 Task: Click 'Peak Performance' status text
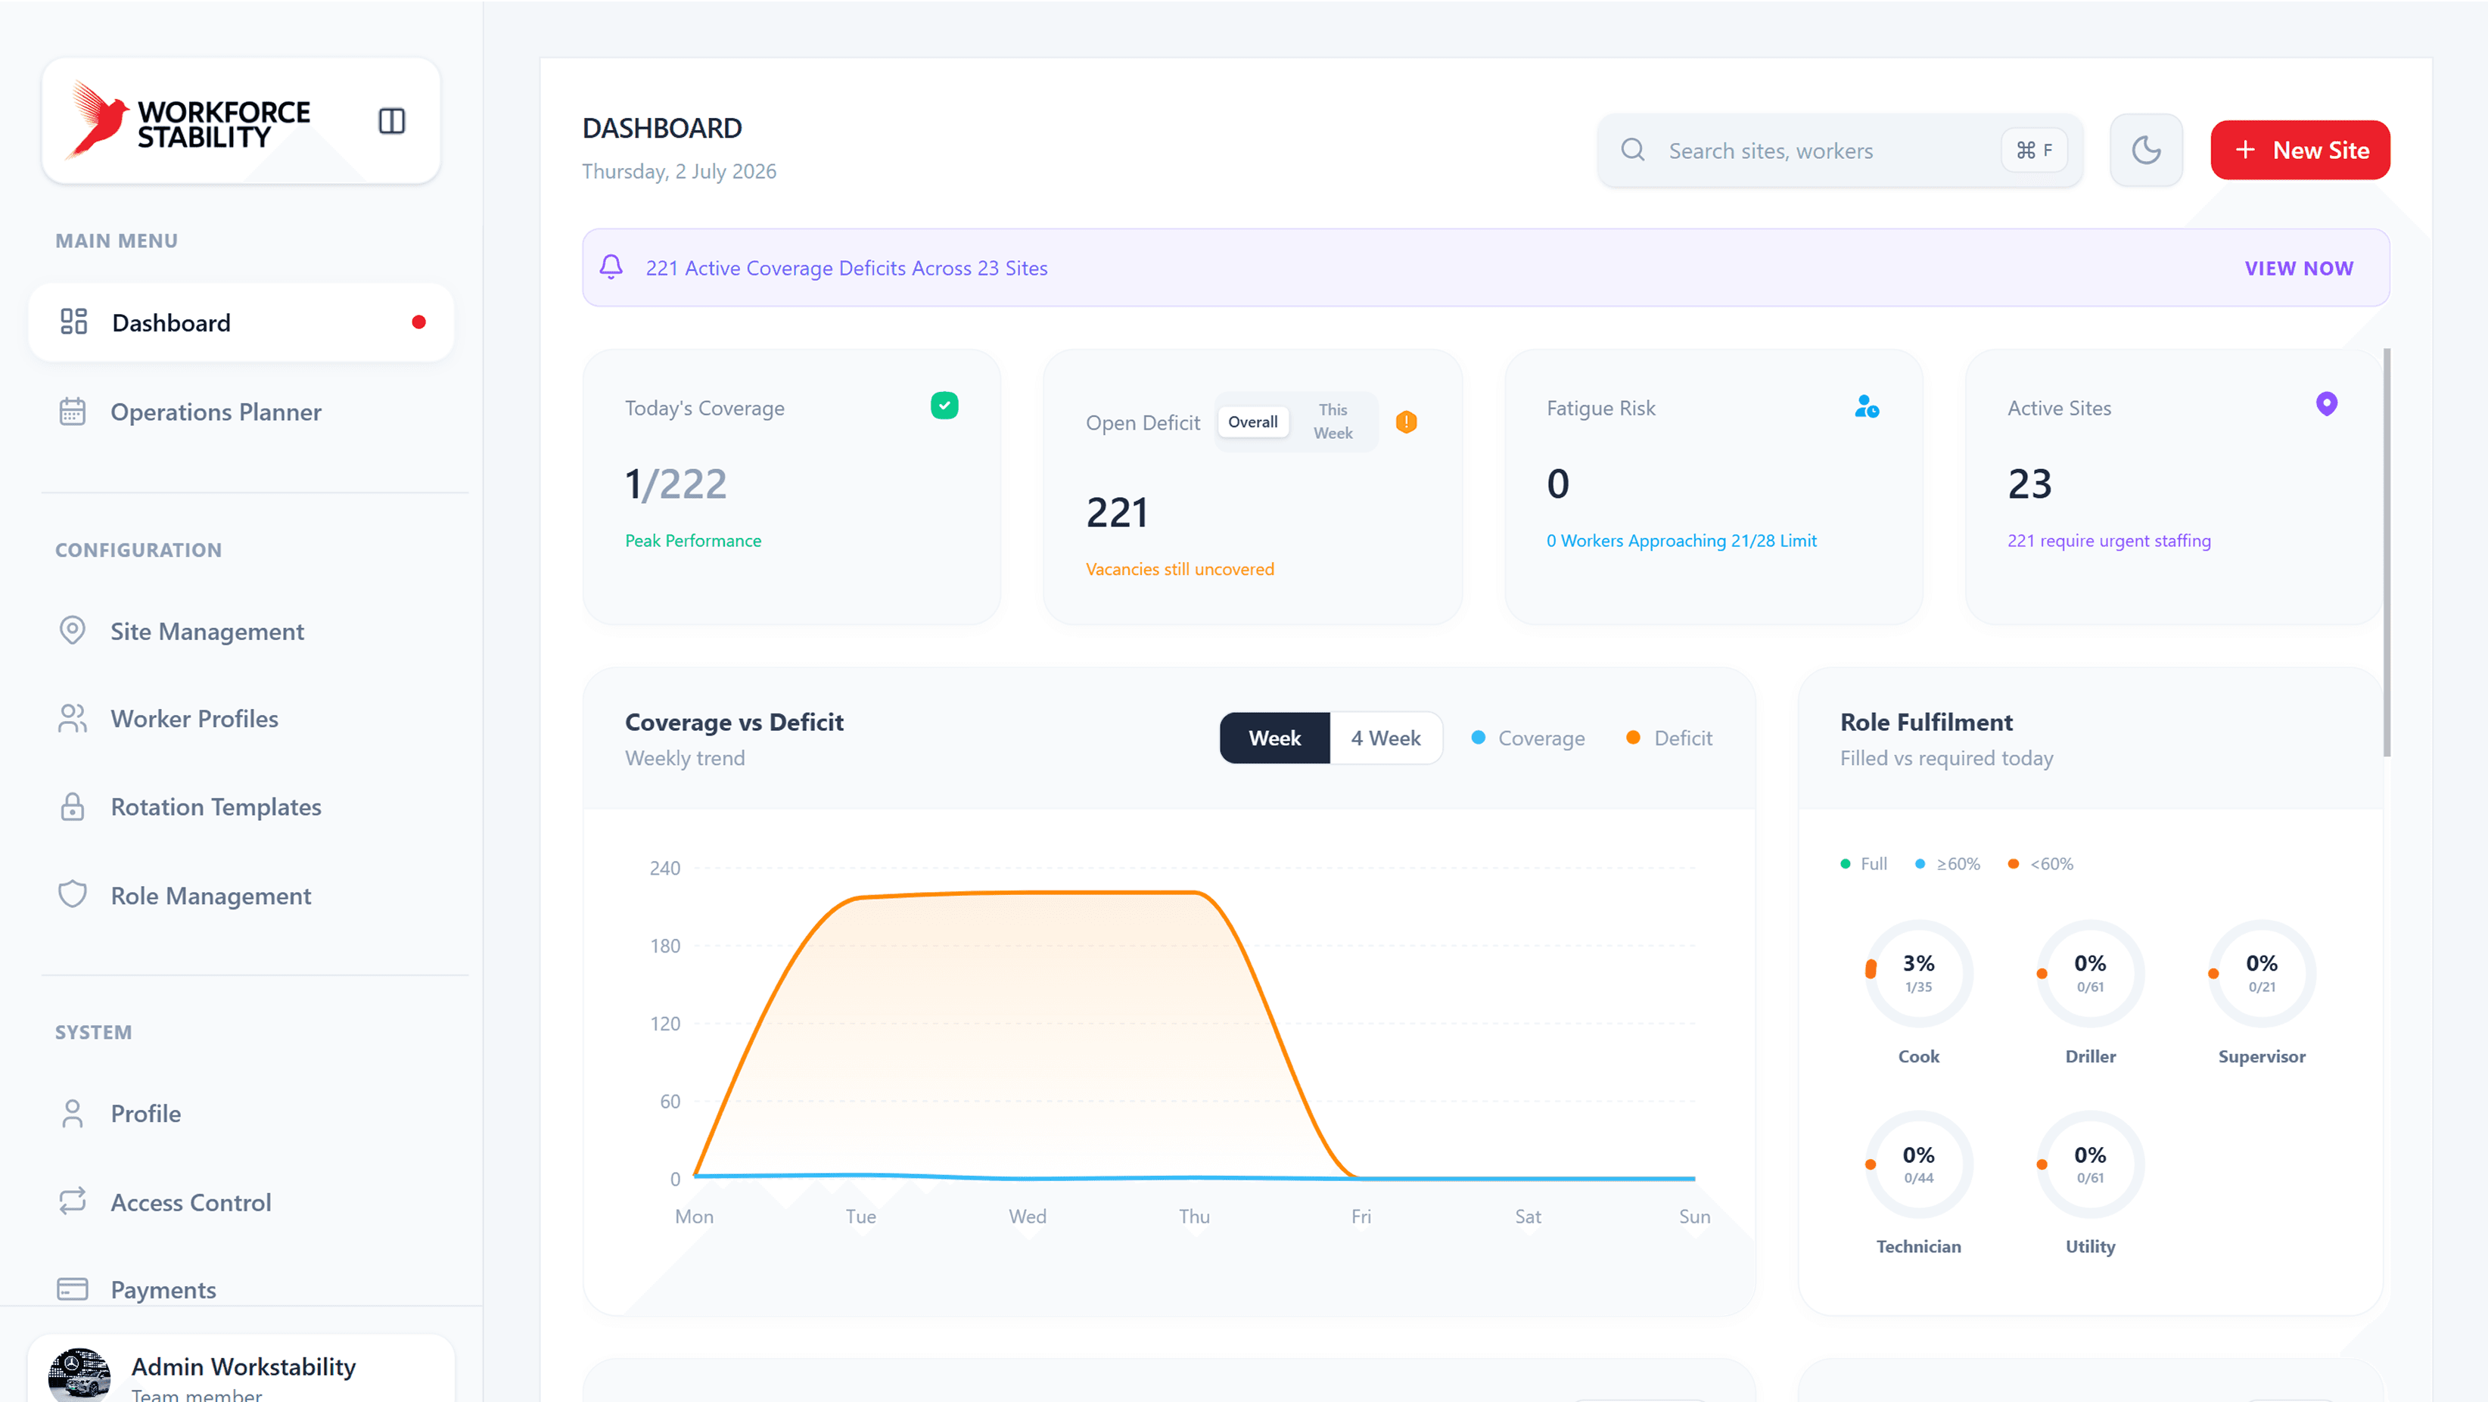[x=692, y=541]
